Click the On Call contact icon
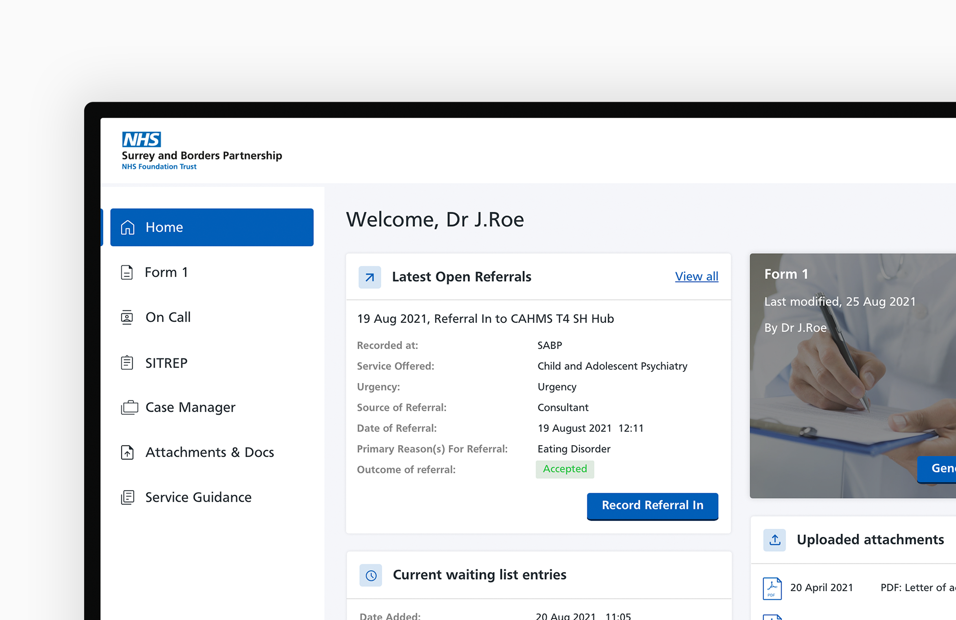This screenshot has width=956, height=620. (127, 318)
